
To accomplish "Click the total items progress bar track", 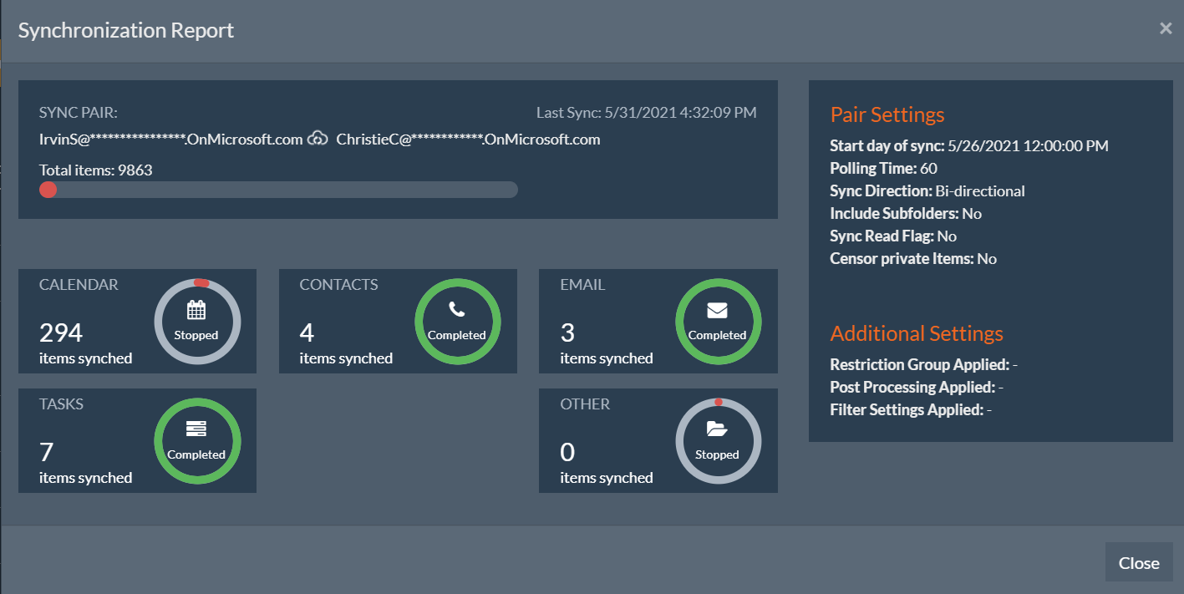I will tap(278, 190).
